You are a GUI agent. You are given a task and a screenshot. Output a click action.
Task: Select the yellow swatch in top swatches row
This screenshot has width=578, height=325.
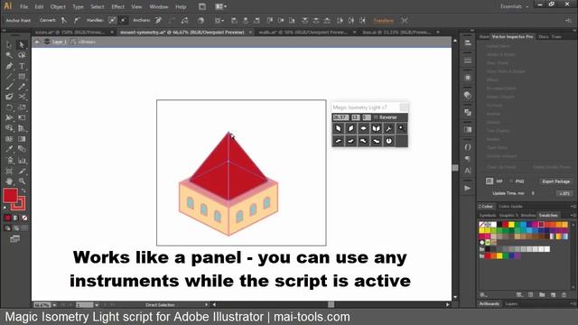coord(511,224)
